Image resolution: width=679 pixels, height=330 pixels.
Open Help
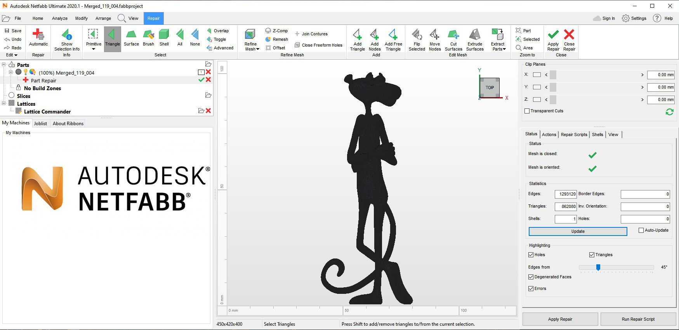tap(663, 18)
